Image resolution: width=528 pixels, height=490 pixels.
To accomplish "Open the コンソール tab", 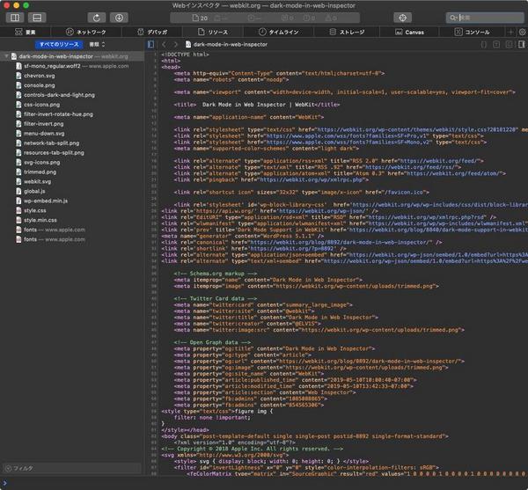I will [x=472, y=32].
